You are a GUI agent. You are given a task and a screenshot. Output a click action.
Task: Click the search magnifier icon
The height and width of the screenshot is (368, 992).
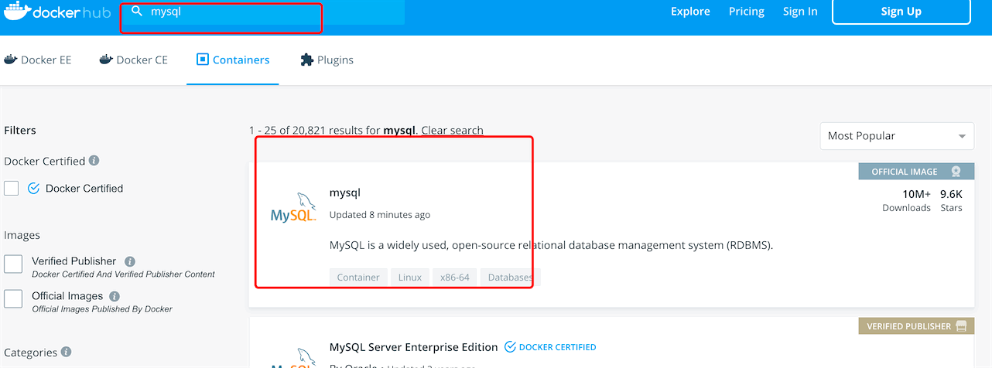(x=137, y=12)
